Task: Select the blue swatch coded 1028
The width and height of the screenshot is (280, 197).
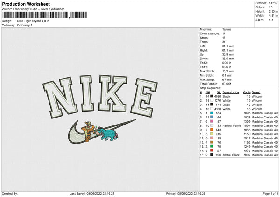Action: pyautogui.click(x=212, y=117)
